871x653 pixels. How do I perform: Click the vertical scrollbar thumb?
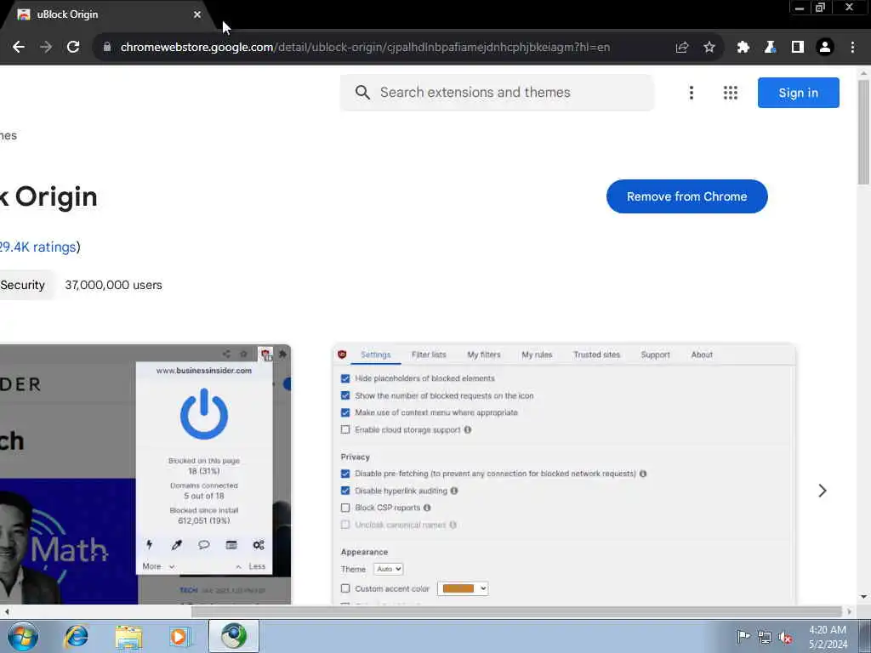coord(863,132)
